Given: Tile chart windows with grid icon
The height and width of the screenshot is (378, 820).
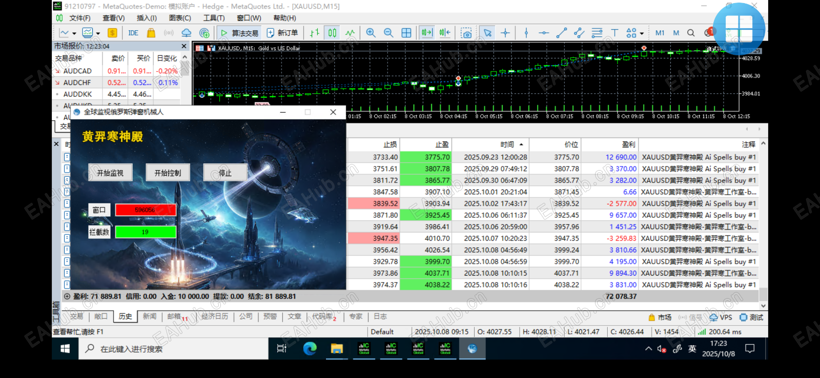Looking at the screenshot, I should pos(406,33).
